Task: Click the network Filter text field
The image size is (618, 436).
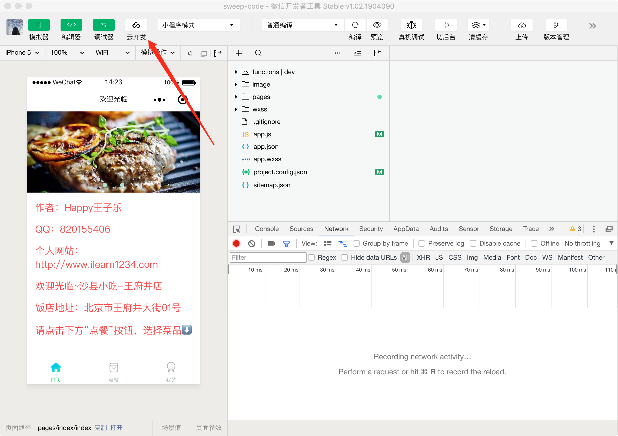Action: click(268, 257)
